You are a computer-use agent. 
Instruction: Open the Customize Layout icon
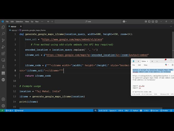146,22
